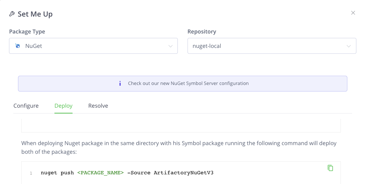Close the Set Me Up dialog
This screenshot has height=184, width=365.
(353, 13)
